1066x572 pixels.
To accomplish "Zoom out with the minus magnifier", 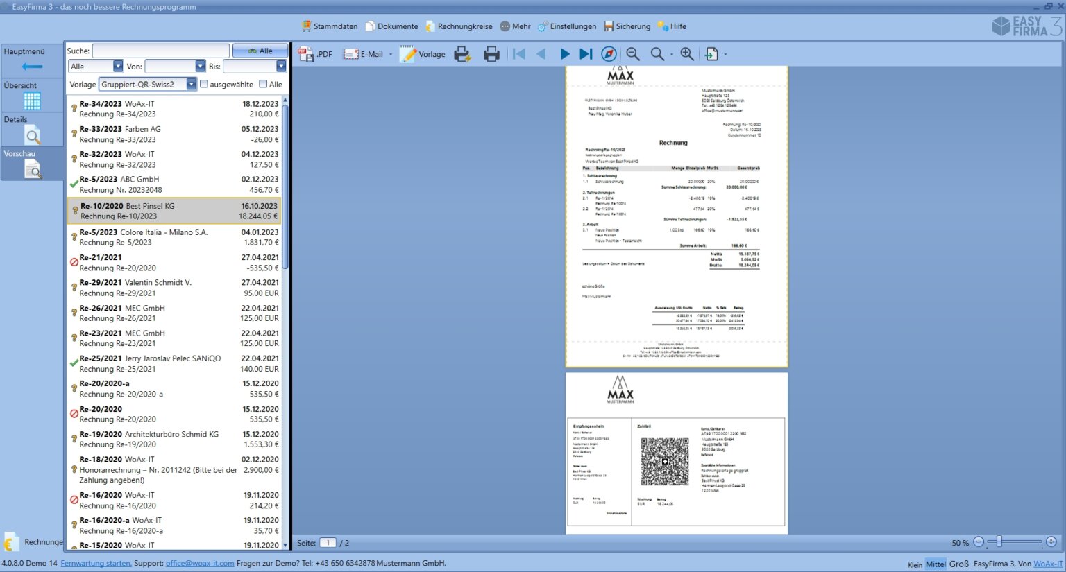I will [x=632, y=54].
